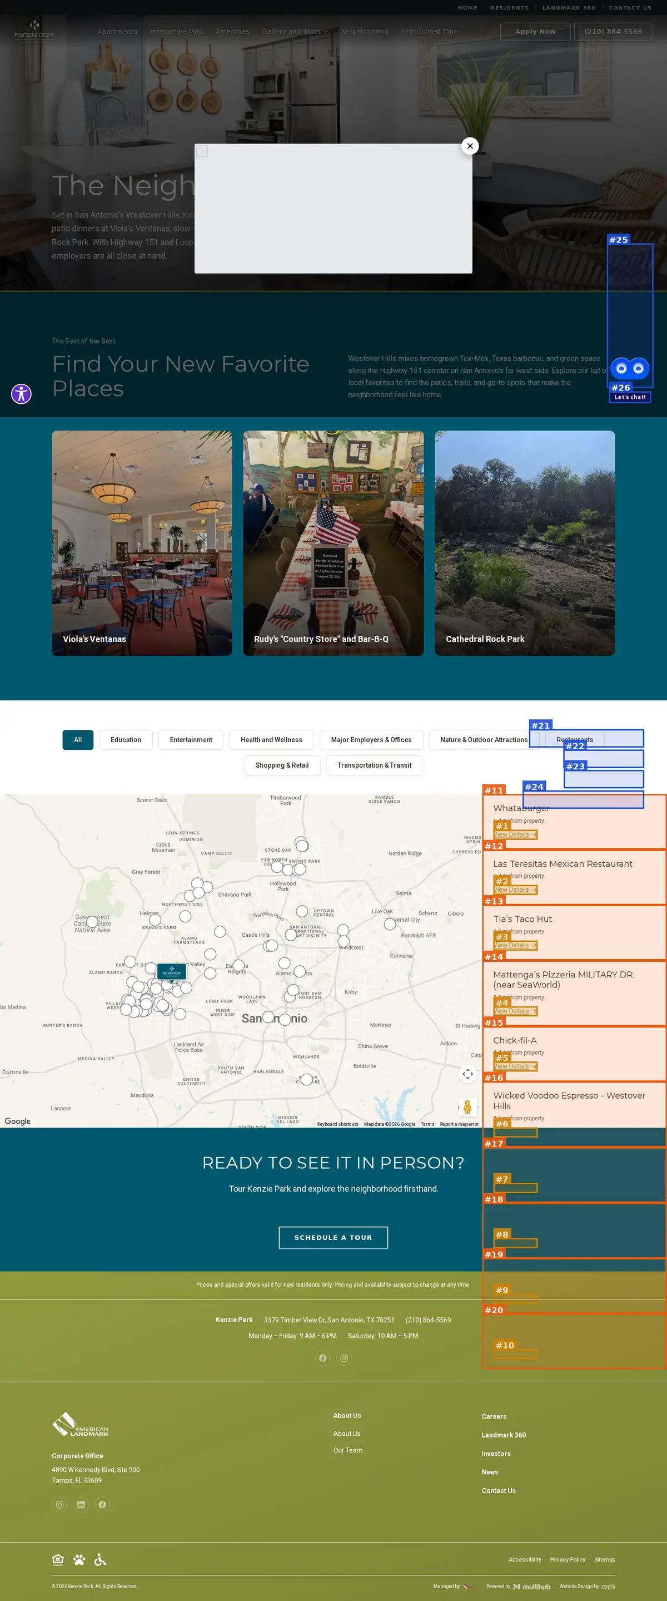Open the Amenities menu item
This screenshot has height=1601, width=667.
tap(232, 32)
